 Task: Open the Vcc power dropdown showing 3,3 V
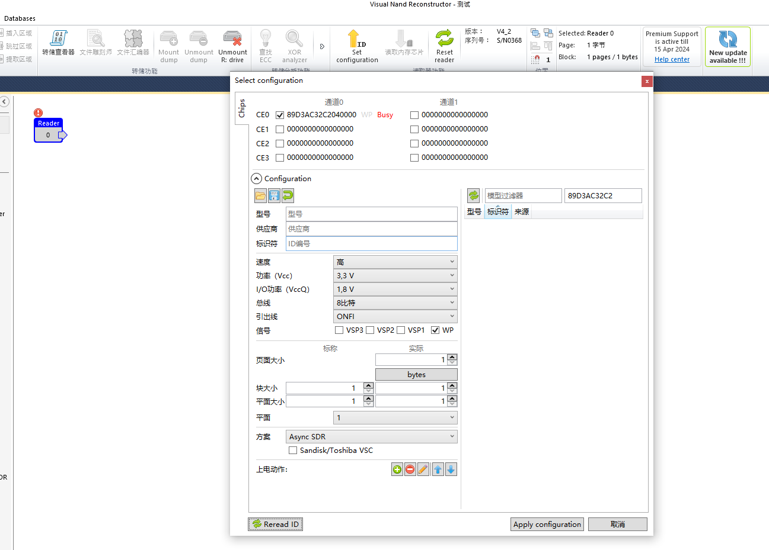[x=395, y=275]
